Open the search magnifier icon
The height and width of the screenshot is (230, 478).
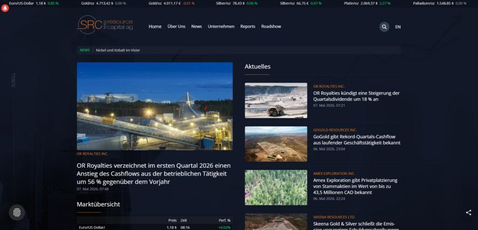pos(384,27)
